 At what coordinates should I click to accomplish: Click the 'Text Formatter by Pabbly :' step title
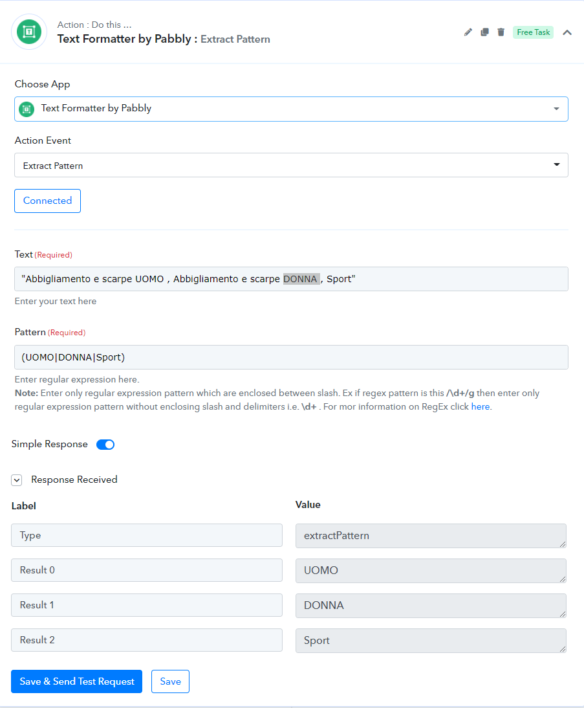tap(127, 39)
